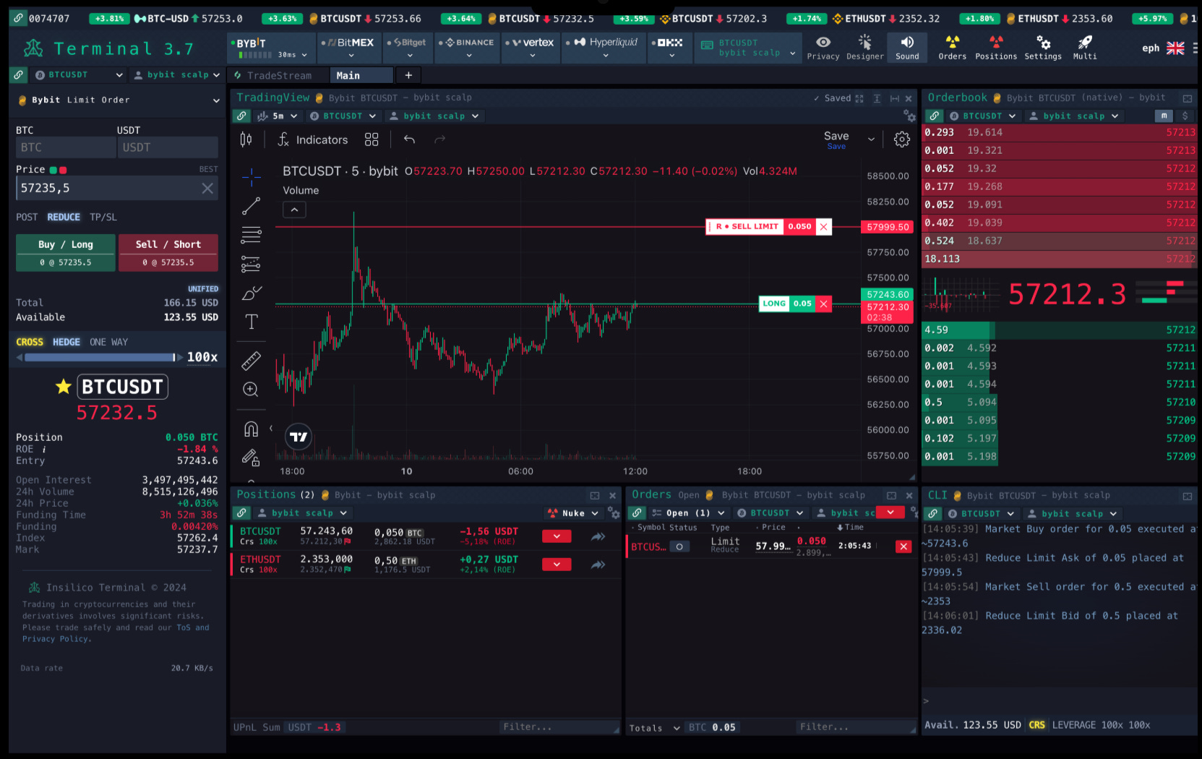Select the brush drawing tool

[251, 293]
